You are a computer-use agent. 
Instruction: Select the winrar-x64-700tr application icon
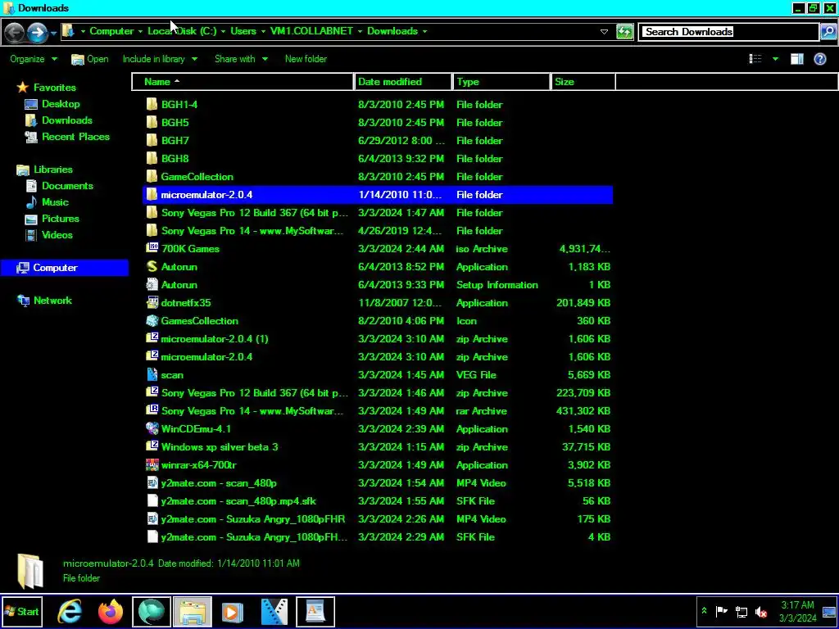tap(152, 465)
